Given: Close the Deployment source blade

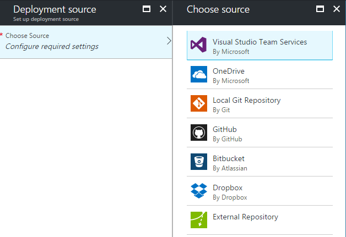Looking at the screenshot, I should (163, 9).
